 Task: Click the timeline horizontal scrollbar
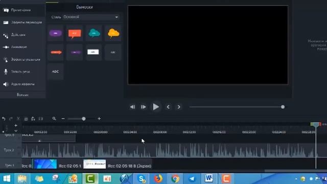[x=296, y=171]
